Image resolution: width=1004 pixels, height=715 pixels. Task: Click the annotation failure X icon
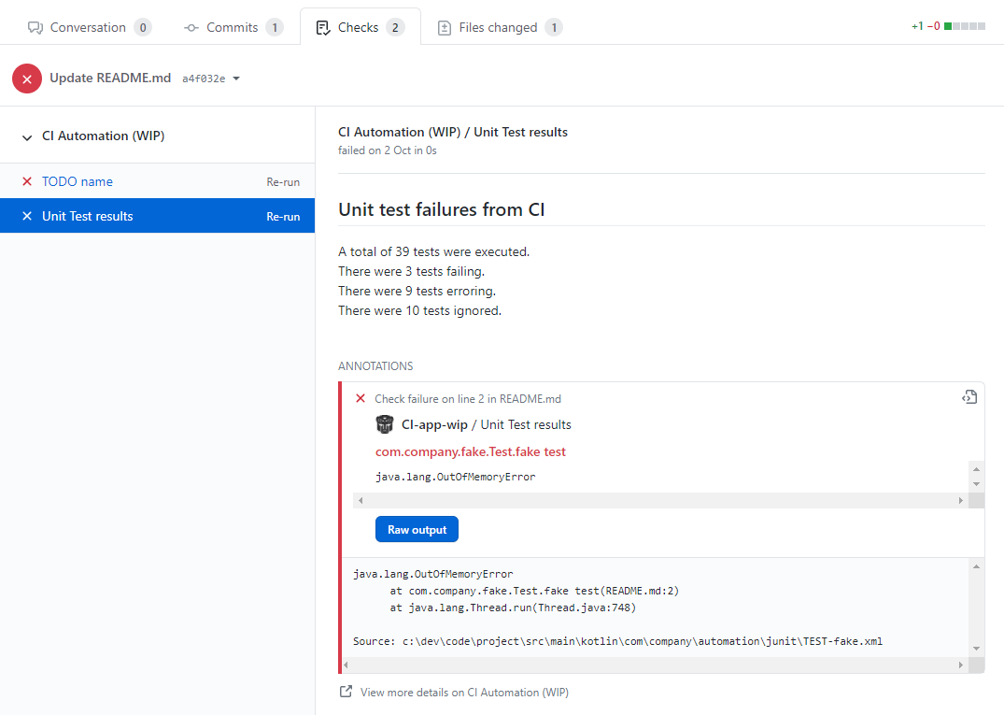pyautogui.click(x=361, y=398)
